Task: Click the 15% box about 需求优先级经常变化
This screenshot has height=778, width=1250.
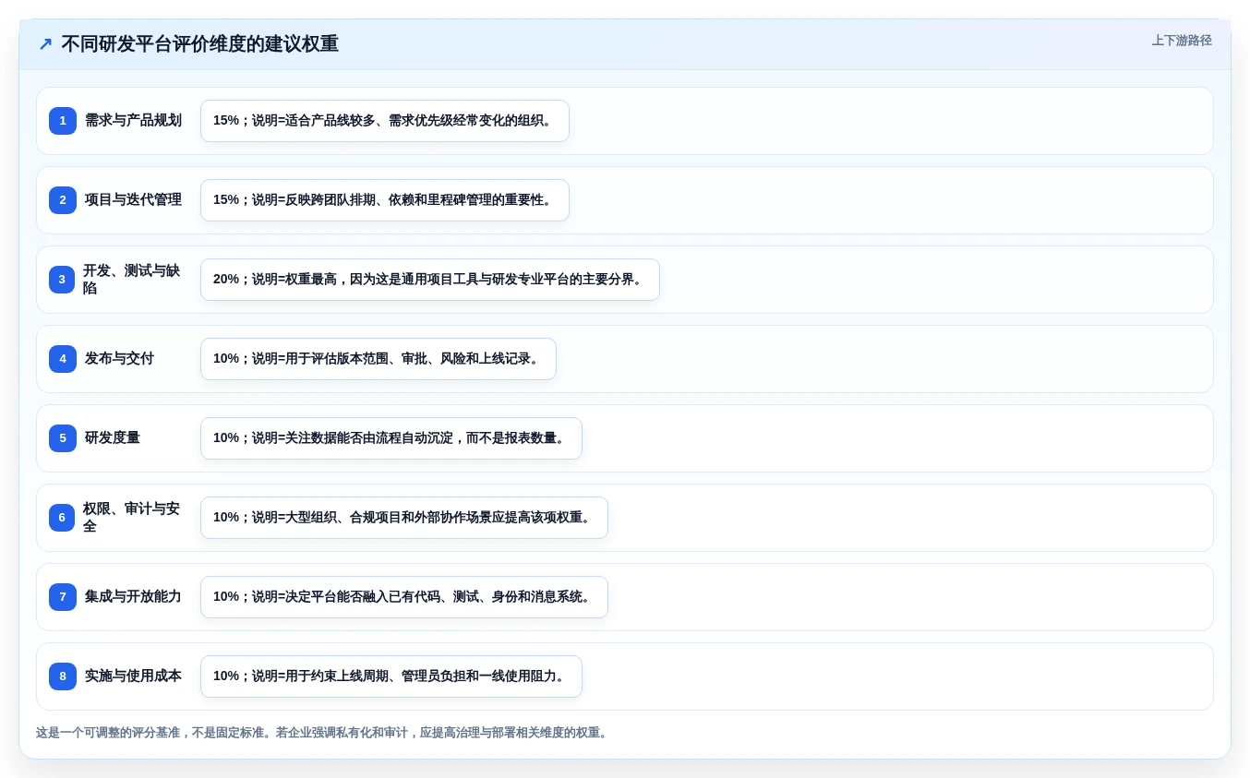Action: click(x=385, y=121)
